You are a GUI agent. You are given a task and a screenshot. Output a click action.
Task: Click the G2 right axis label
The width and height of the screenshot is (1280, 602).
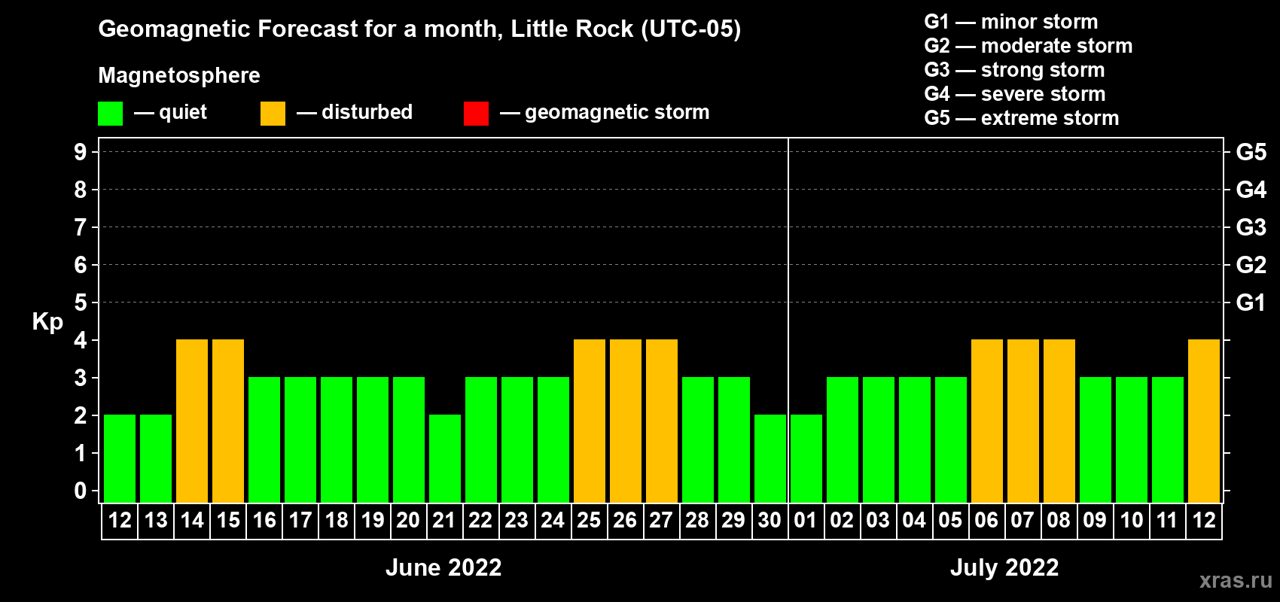click(1251, 265)
